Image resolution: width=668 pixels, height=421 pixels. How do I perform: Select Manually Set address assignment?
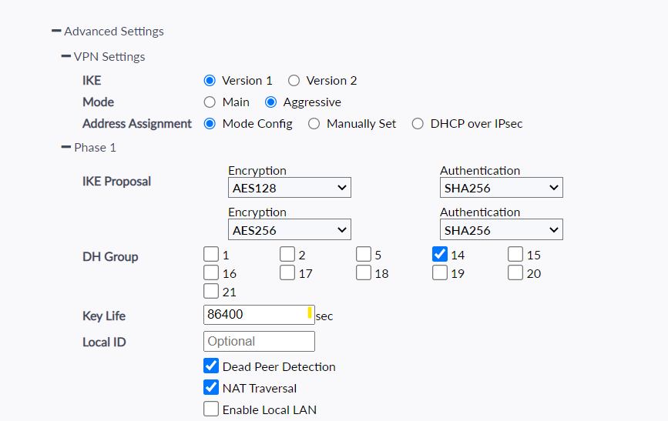pyautogui.click(x=314, y=124)
